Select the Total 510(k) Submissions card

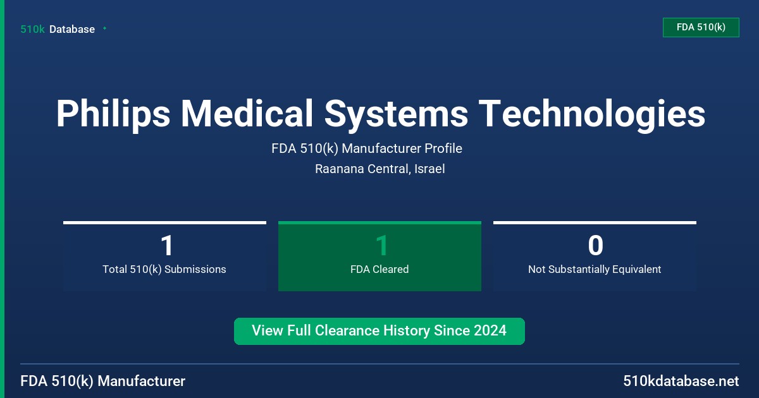point(164,256)
